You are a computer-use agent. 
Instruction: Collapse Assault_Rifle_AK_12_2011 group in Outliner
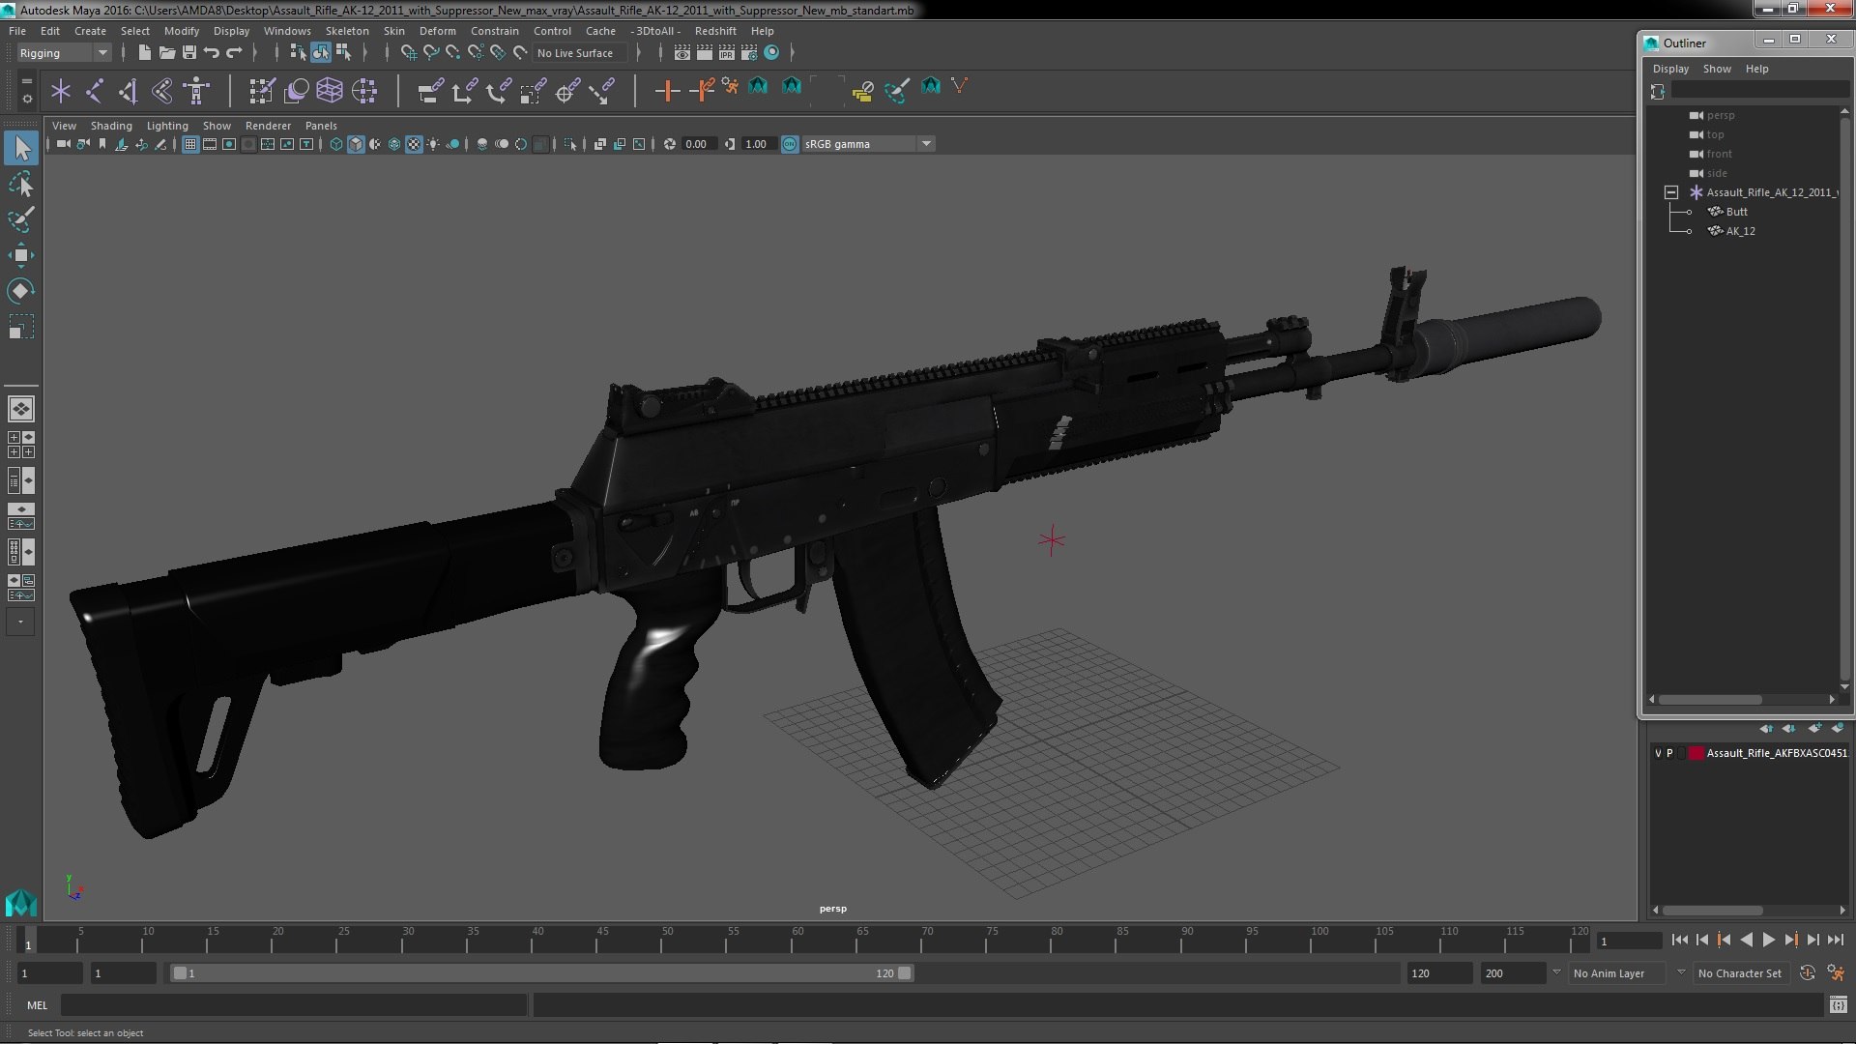coord(1670,192)
